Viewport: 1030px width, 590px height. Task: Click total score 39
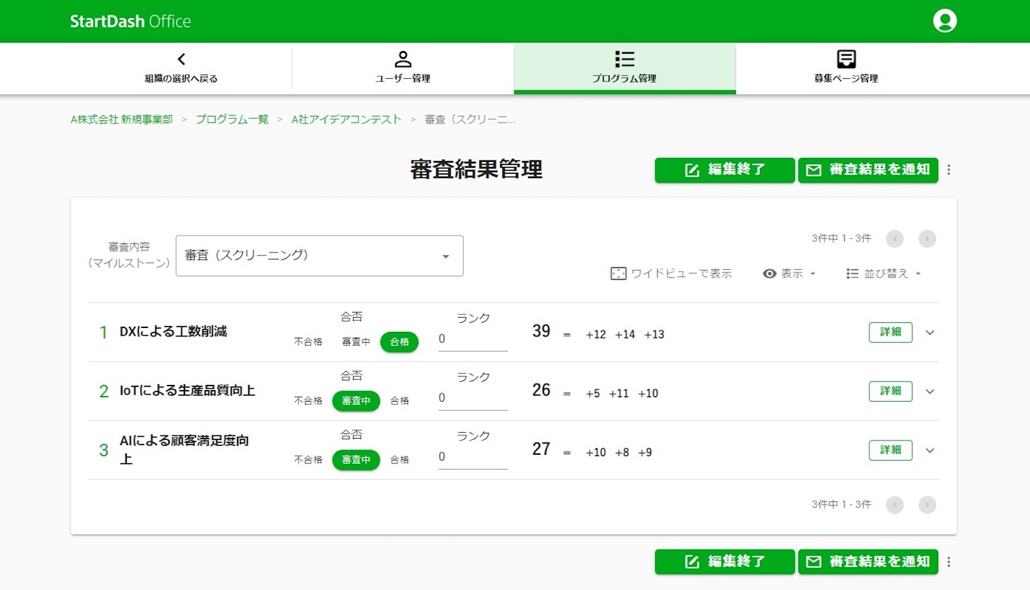541,331
